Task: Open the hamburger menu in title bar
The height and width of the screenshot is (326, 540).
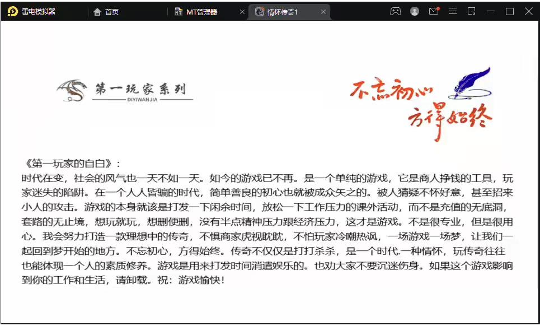Action: pyautogui.click(x=453, y=11)
